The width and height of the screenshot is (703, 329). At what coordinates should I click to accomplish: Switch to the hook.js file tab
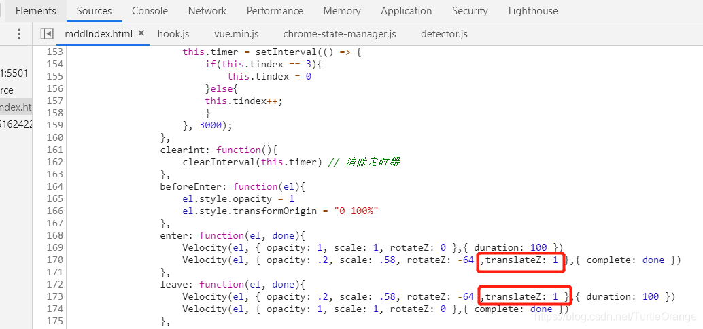(173, 33)
